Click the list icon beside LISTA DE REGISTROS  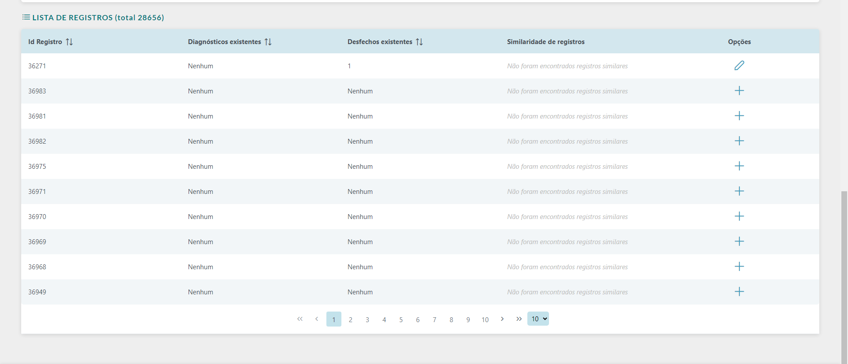tap(26, 17)
